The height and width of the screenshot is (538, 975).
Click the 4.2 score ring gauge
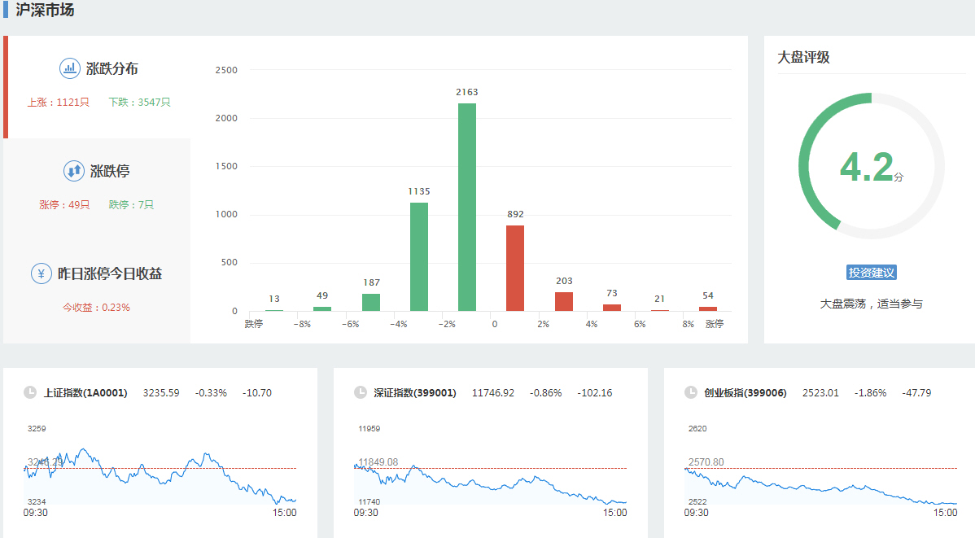point(871,166)
